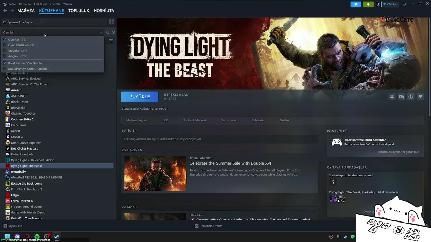
Task: Switch to the MAĞAZA tab
Action: (26, 11)
